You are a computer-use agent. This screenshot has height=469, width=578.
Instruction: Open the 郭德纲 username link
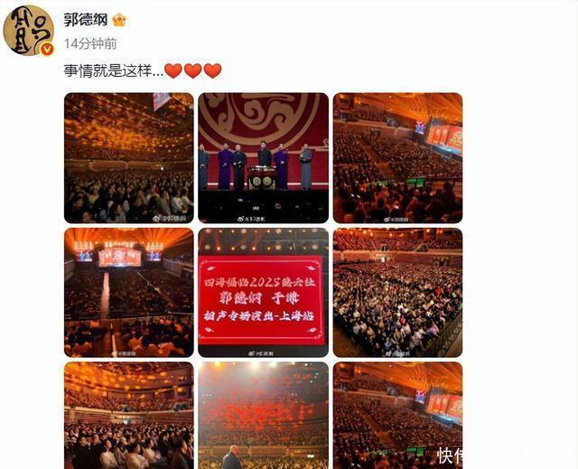coord(85,20)
